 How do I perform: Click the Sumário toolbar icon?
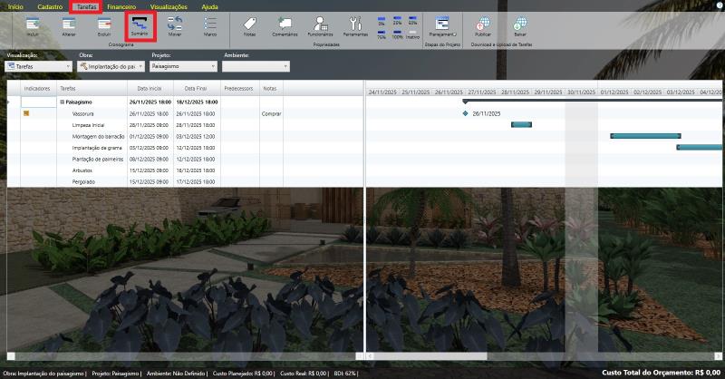click(x=140, y=24)
